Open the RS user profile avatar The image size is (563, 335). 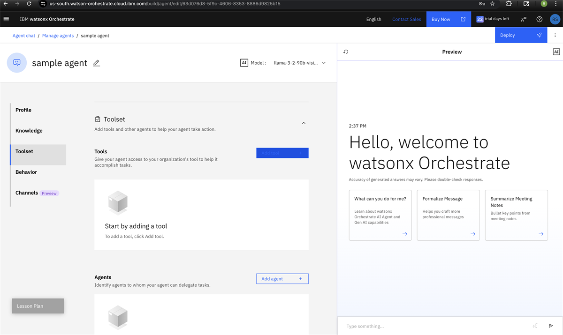[x=555, y=19]
